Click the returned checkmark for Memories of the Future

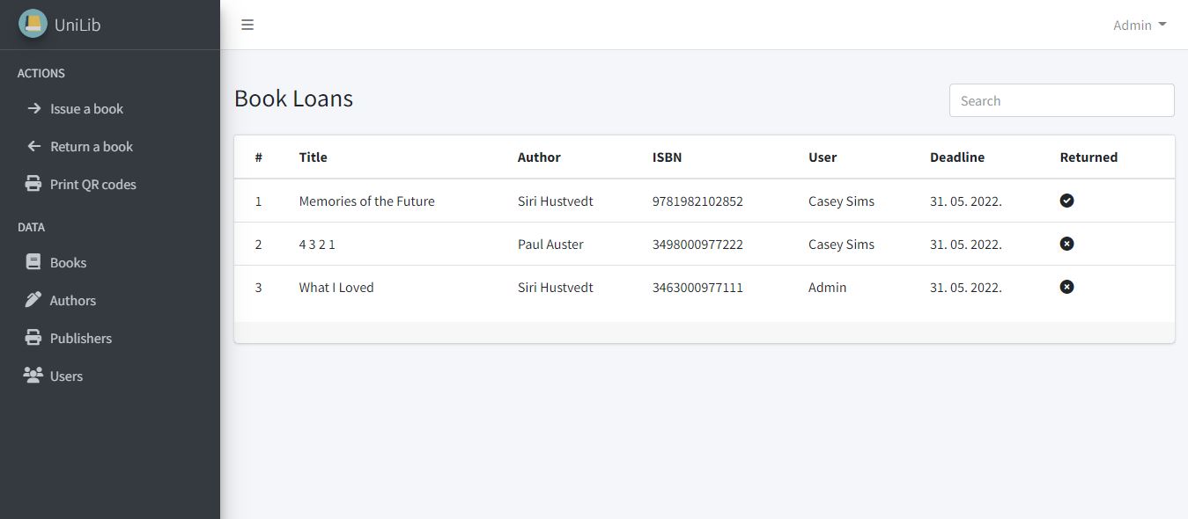pos(1066,201)
